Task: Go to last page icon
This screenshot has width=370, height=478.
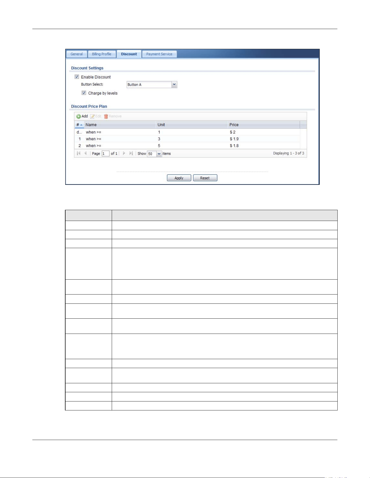Action: pos(131,153)
